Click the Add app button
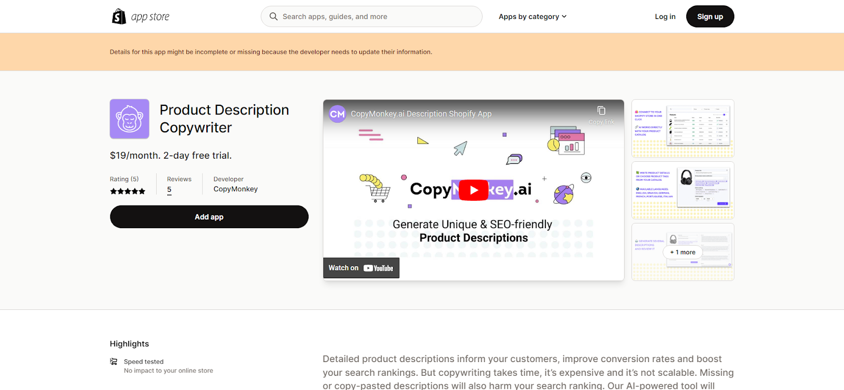 pos(209,217)
